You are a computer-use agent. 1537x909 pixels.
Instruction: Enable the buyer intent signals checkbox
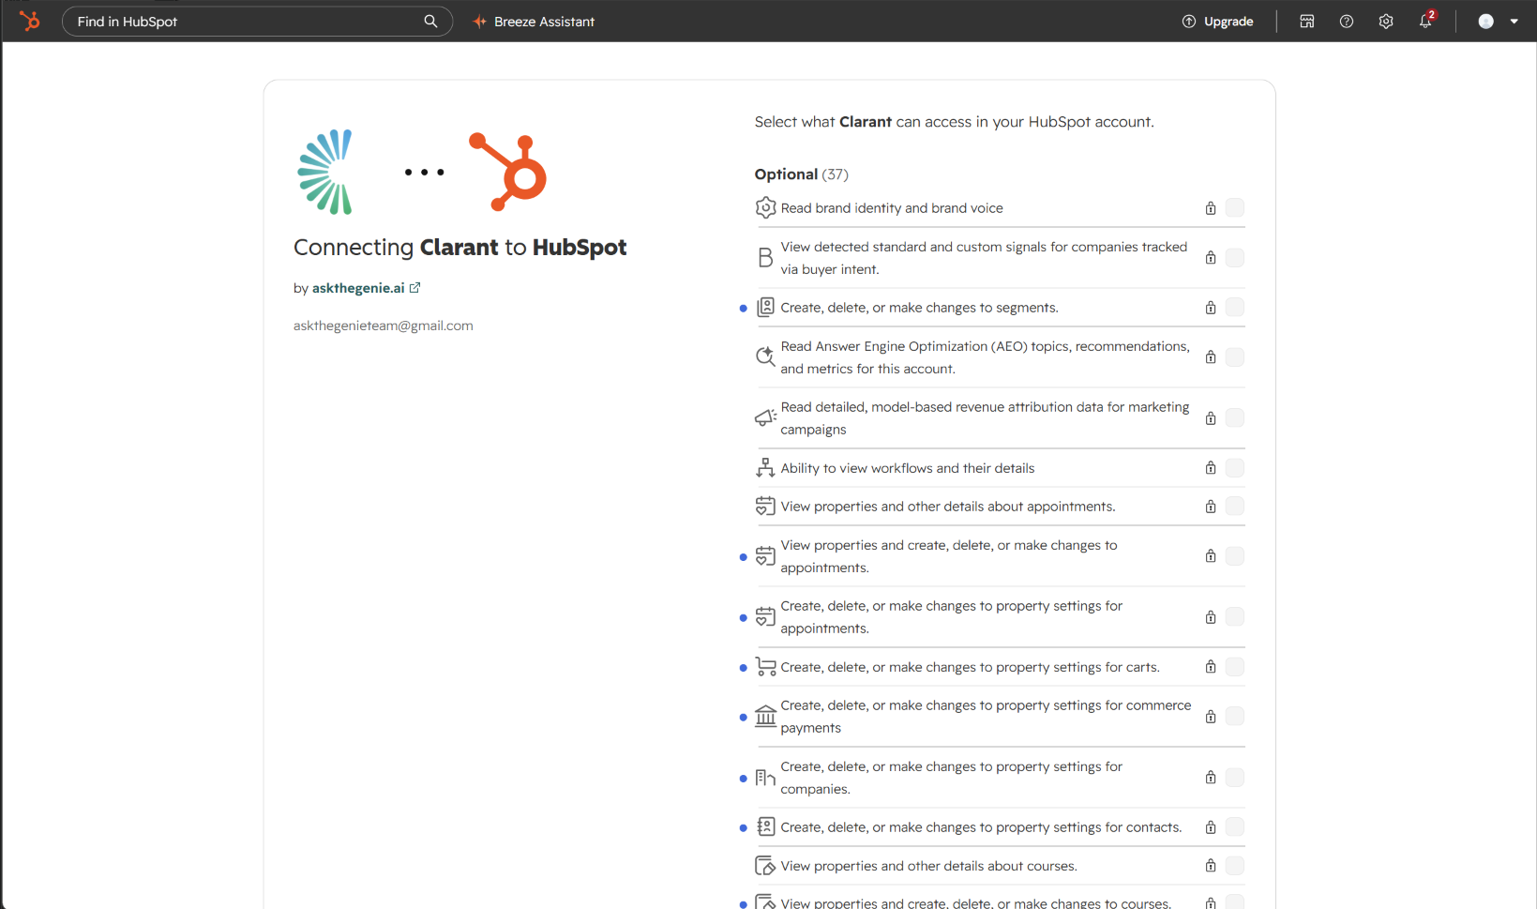point(1235,257)
